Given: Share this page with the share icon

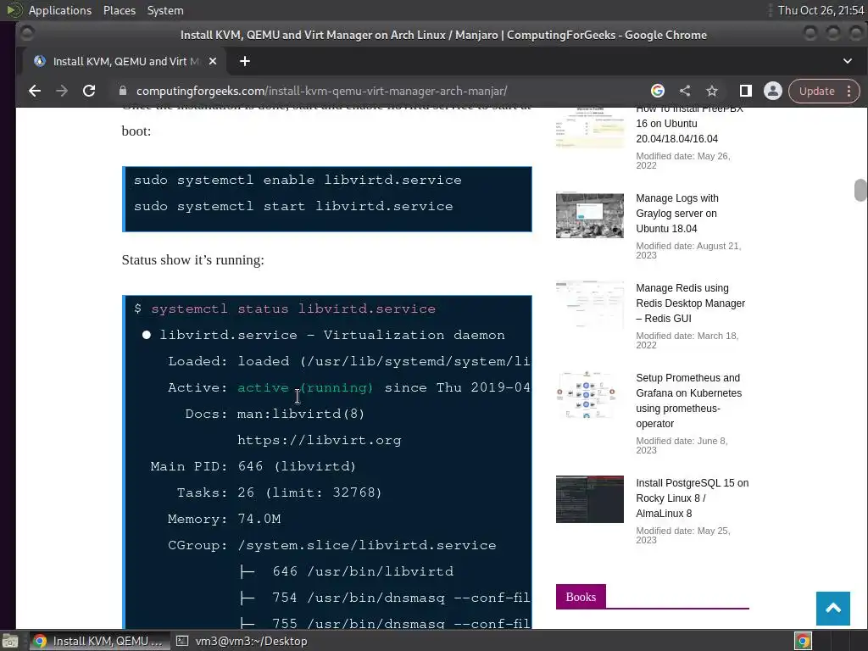Looking at the screenshot, I should pyautogui.click(x=685, y=91).
